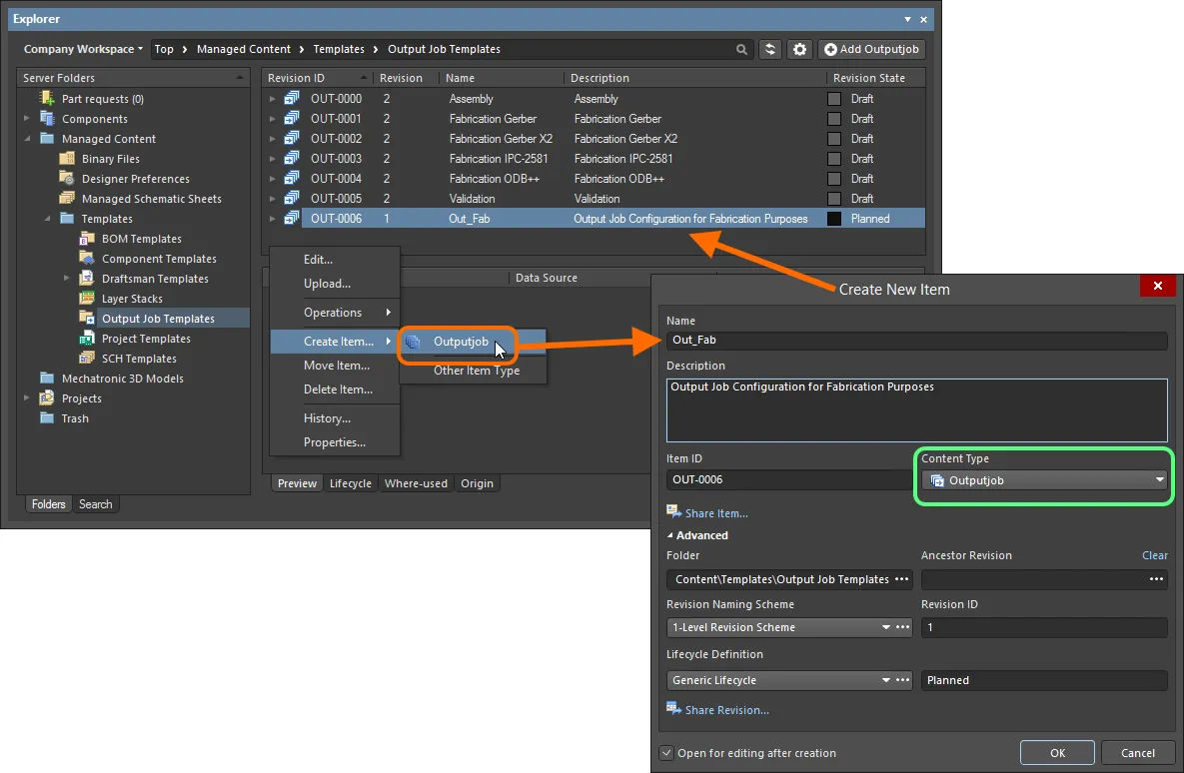The height and width of the screenshot is (773, 1184).
Task: Click the Share Item icon in dialog
Action: click(673, 511)
